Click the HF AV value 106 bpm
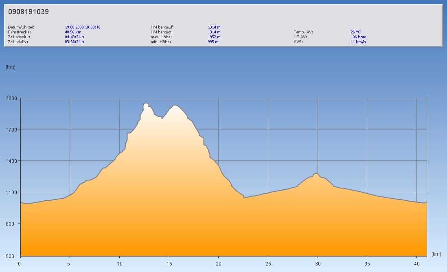The width and height of the screenshot is (447, 272). click(x=358, y=37)
